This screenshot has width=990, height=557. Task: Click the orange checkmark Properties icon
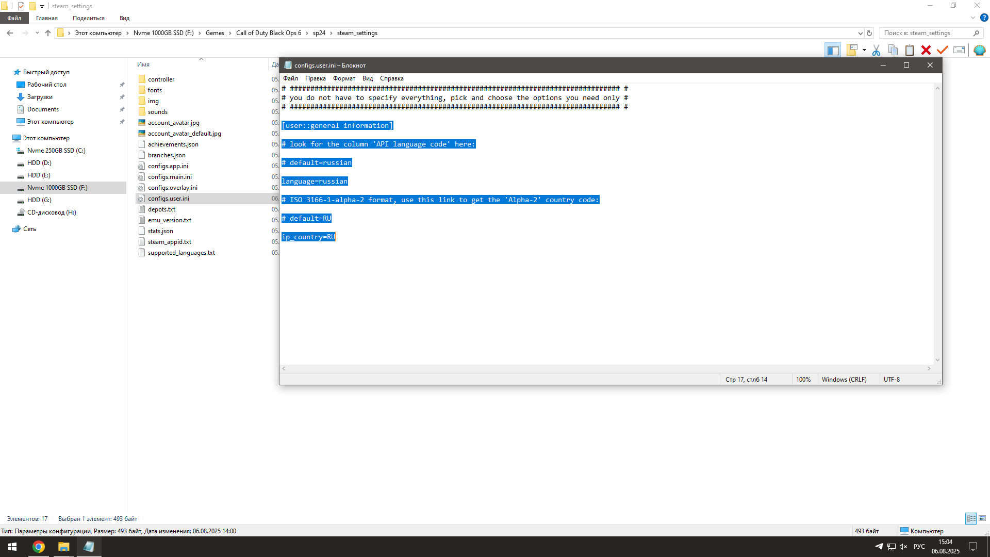click(x=943, y=50)
